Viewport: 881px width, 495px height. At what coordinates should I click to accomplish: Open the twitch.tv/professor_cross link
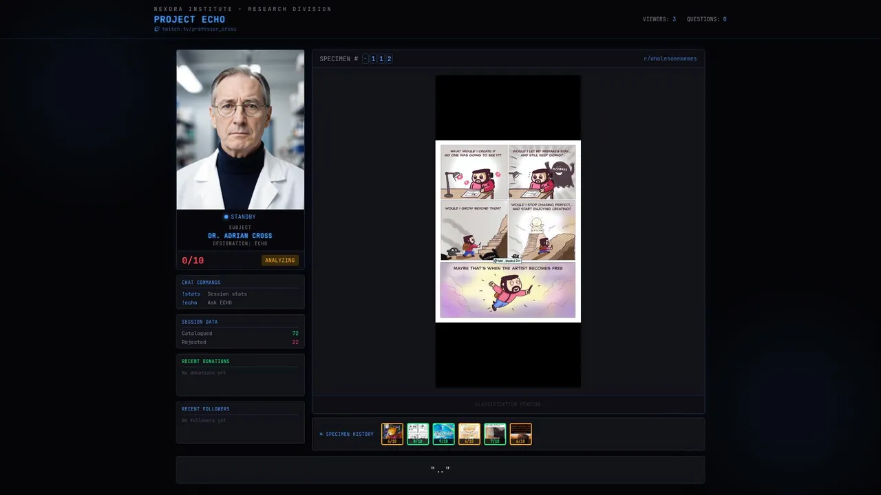pos(199,30)
